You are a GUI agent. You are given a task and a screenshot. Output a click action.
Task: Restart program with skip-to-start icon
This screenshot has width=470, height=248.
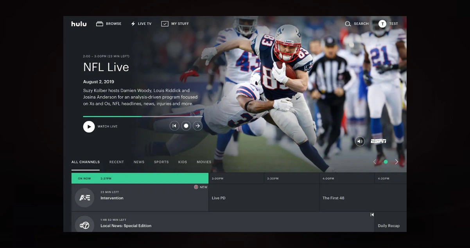(174, 126)
